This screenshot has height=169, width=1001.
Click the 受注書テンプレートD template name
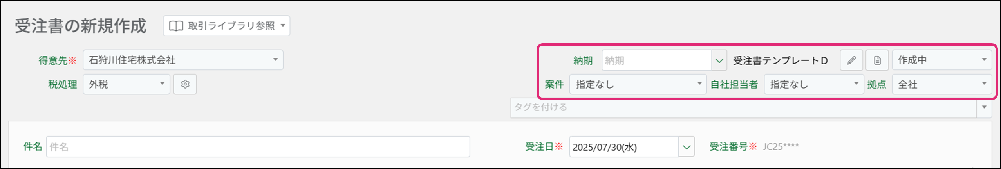tap(780, 60)
